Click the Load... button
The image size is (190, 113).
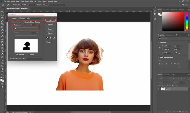[50, 29]
